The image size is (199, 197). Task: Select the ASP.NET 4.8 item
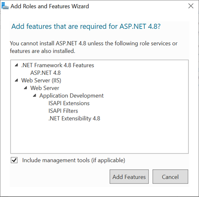pos(45,73)
